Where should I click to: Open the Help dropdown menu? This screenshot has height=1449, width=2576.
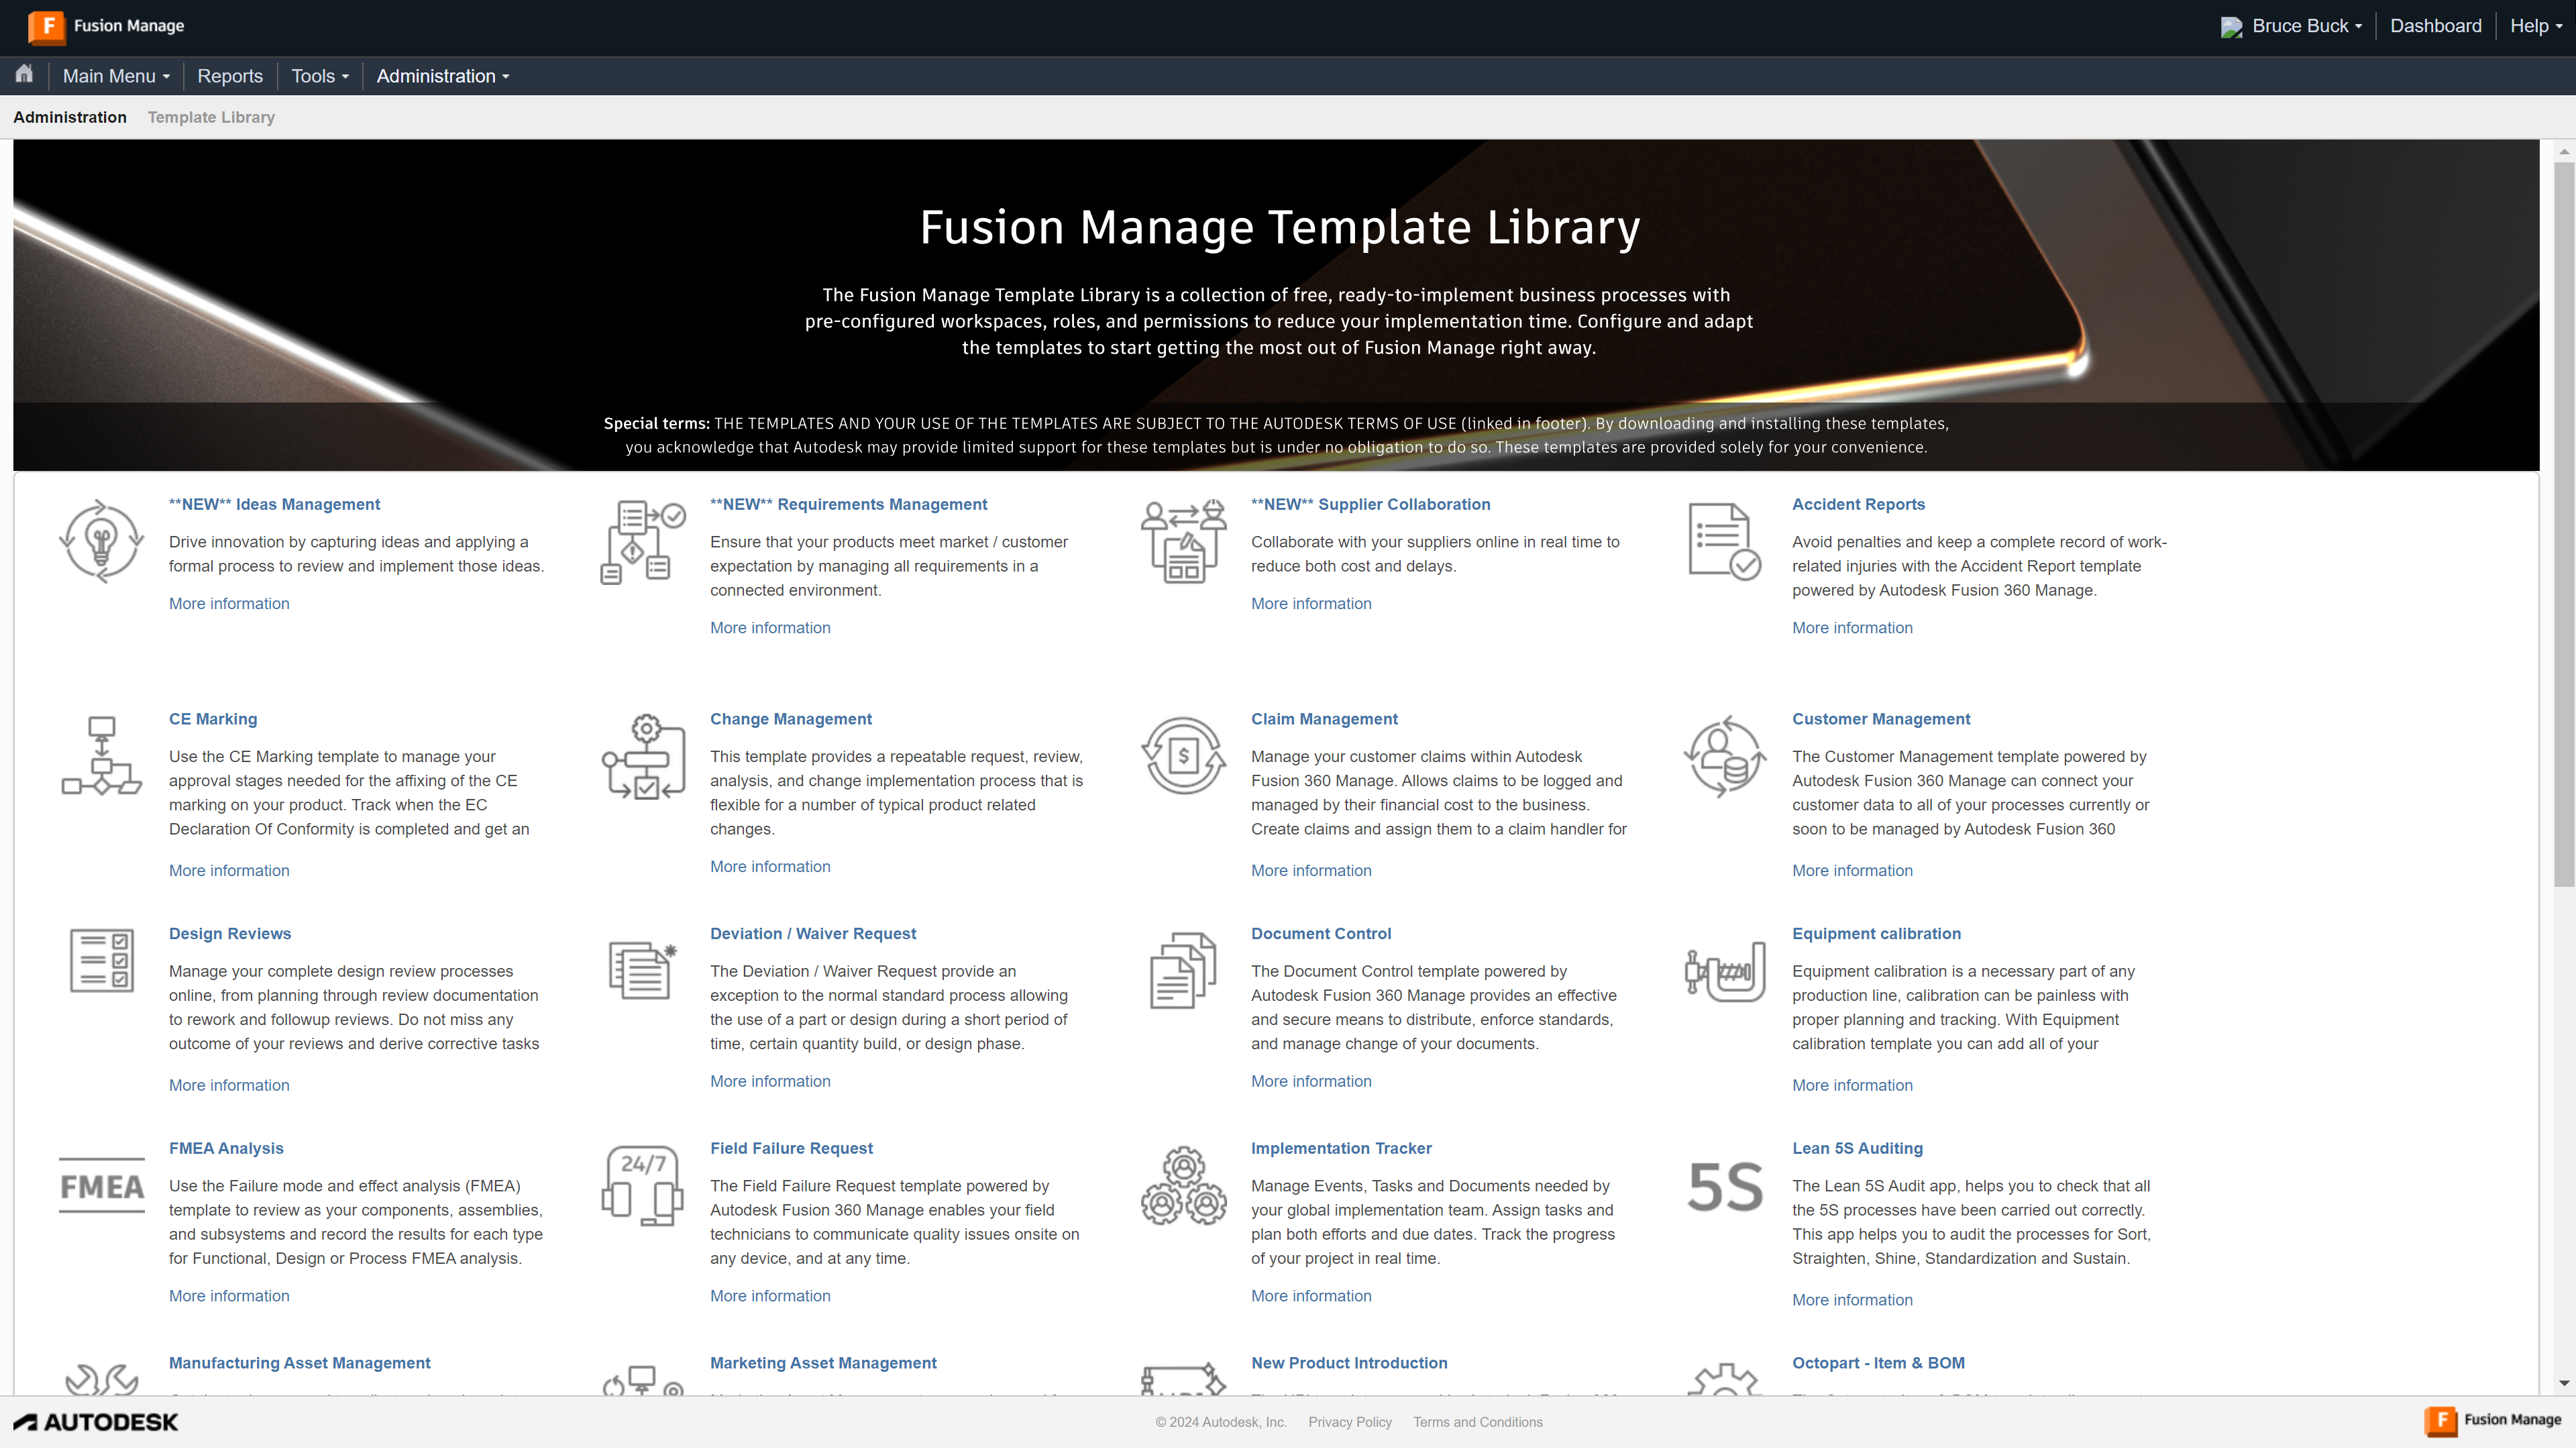point(2534,25)
